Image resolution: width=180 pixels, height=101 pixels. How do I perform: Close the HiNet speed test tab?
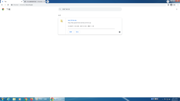pyautogui.click(x=44, y=1)
